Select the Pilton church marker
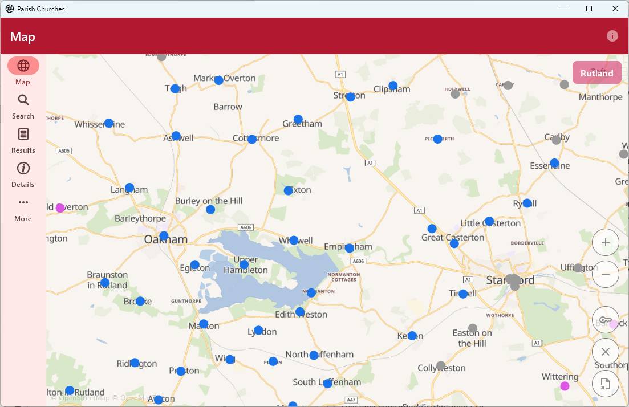Image resolution: width=629 pixels, height=407 pixels. [x=273, y=361]
